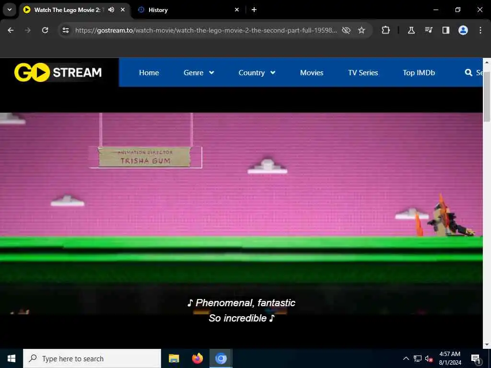
Task: Click the scrollbar up arrow
Action: [x=487, y=62]
